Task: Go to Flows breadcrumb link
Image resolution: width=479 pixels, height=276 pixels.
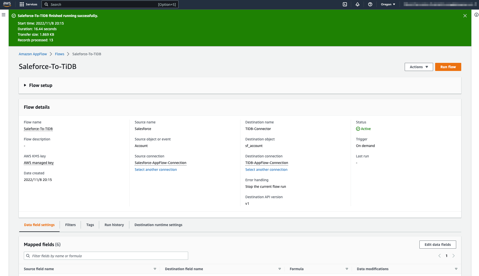Action: pos(60,54)
